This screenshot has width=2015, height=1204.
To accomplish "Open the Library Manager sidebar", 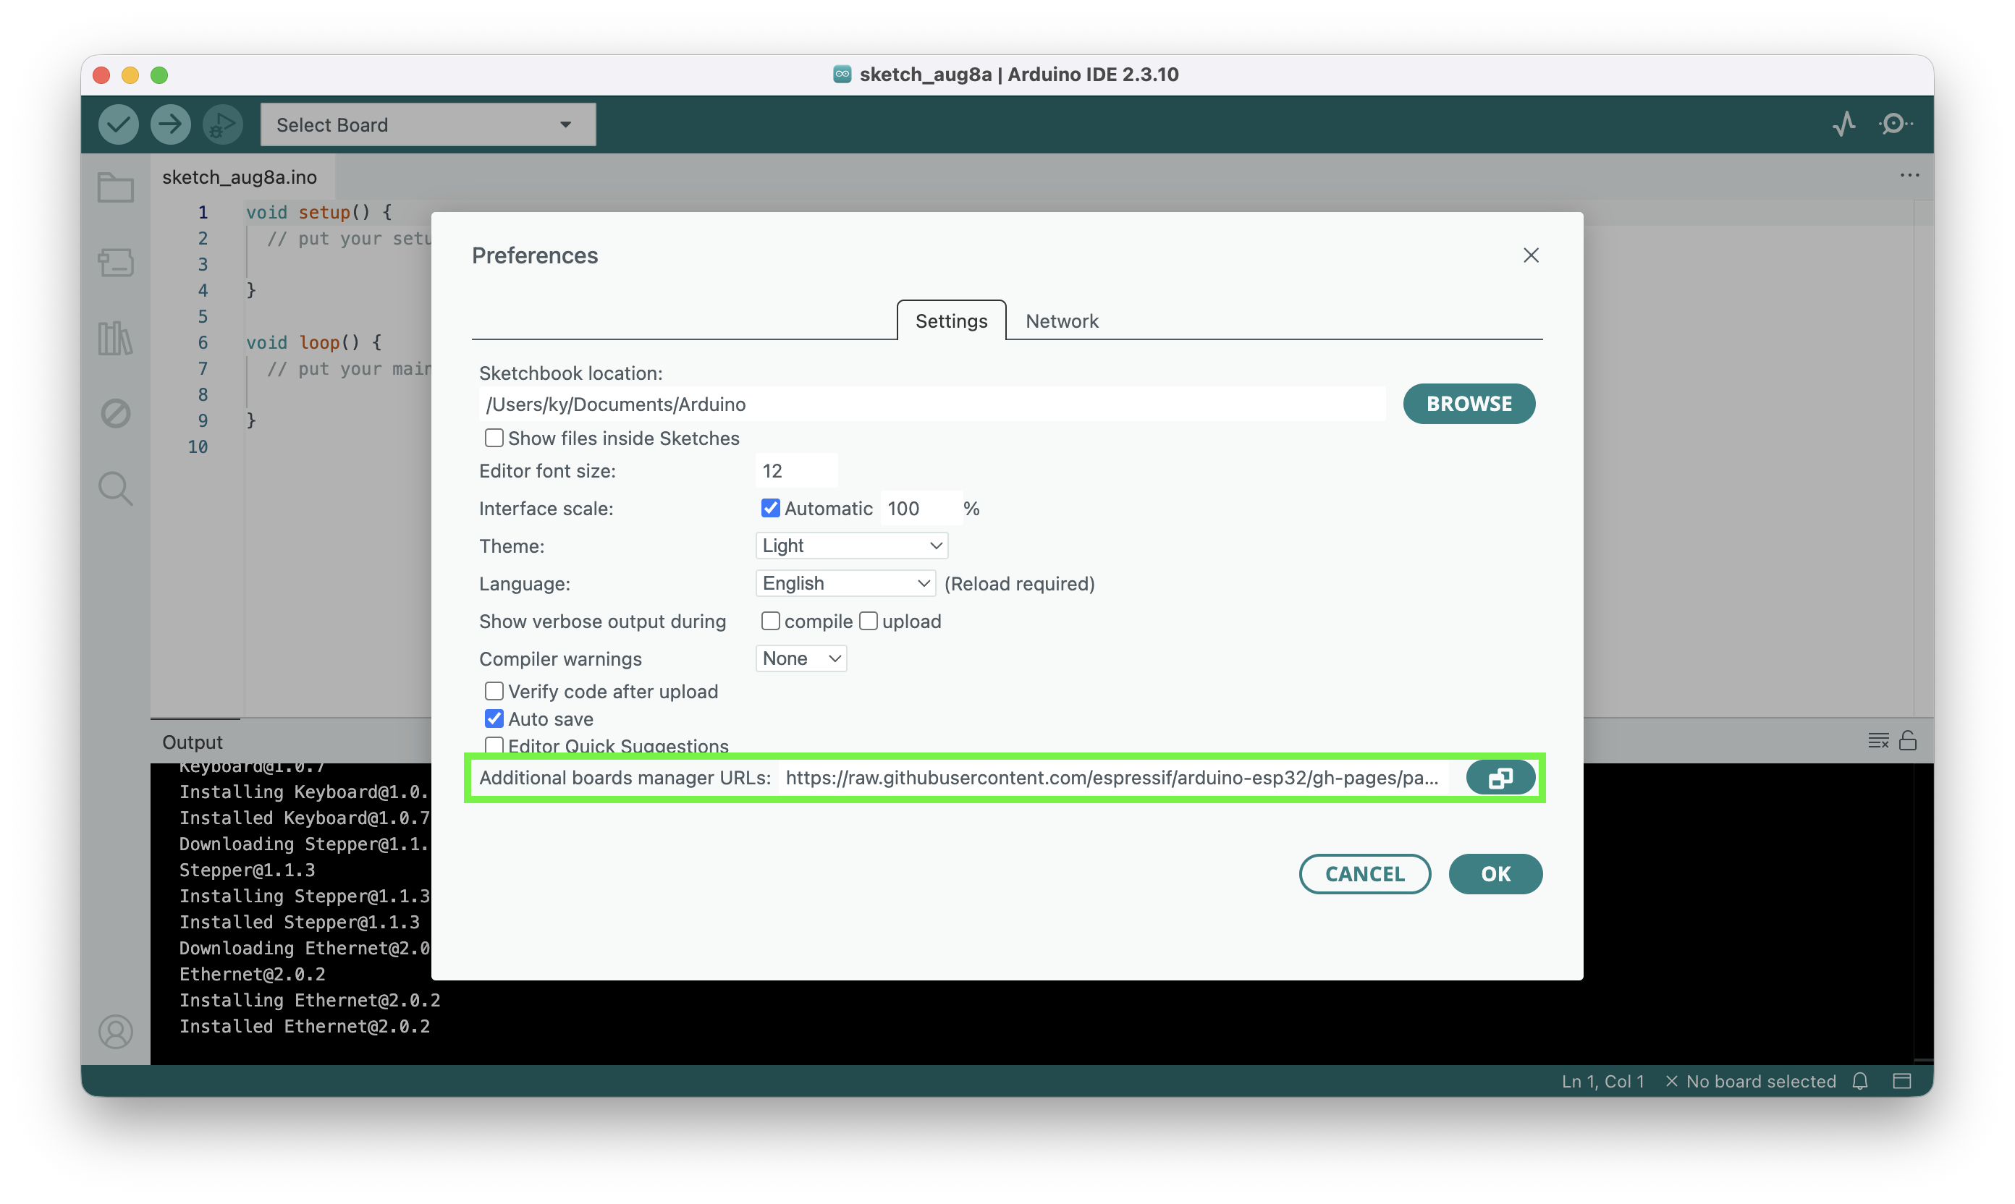I will (x=115, y=337).
